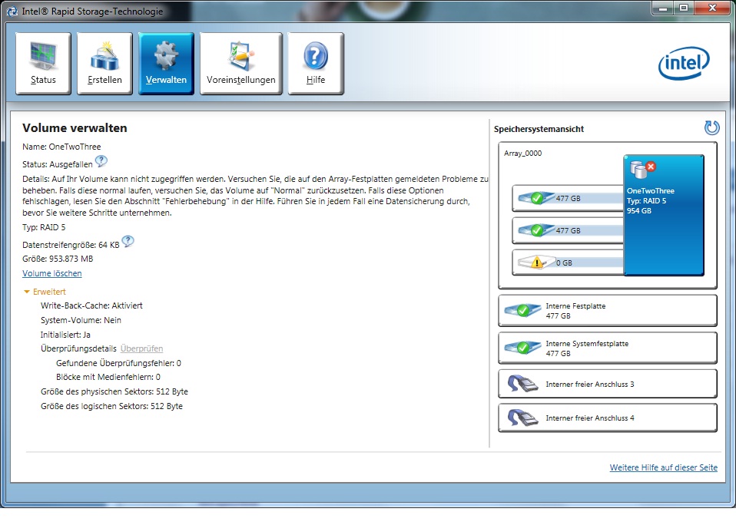Select the Verwalten tab
Viewport: 736px width, 525px height.
(x=166, y=63)
